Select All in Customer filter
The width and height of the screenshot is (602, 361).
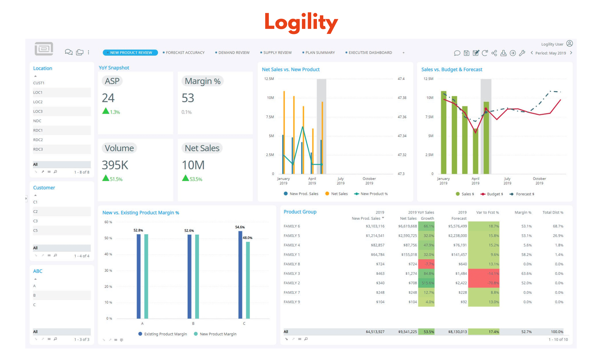coord(62,248)
